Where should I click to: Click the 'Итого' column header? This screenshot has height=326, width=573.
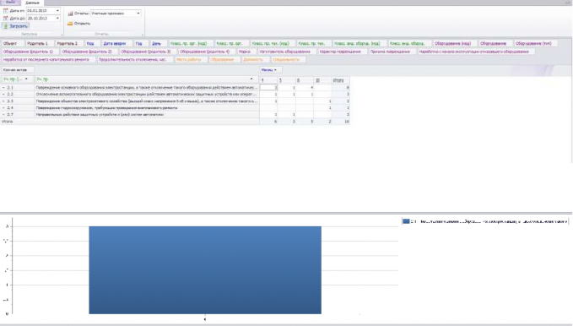point(341,80)
